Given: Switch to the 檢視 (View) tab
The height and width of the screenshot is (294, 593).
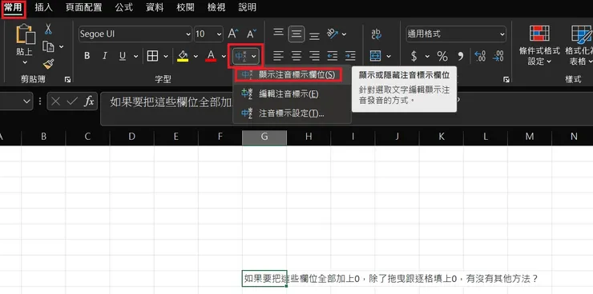Looking at the screenshot, I should point(216,7).
